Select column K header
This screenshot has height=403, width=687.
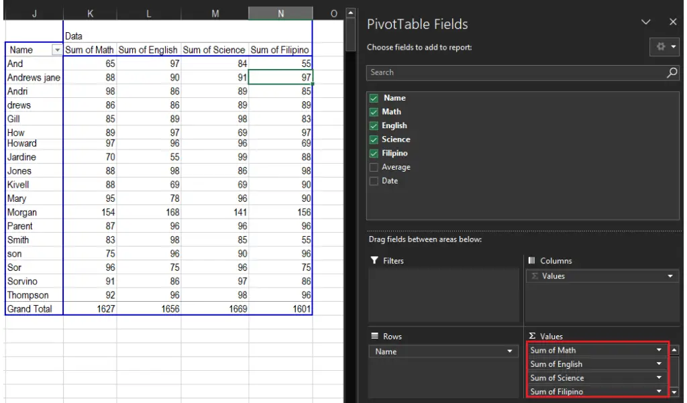click(90, 13)
